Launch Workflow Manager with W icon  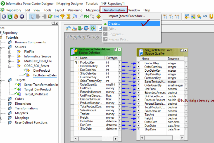pyautogui.click(x=16, y=17)
